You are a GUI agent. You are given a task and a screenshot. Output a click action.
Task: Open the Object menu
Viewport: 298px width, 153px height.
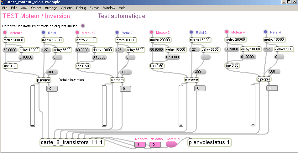coord(36,8)
